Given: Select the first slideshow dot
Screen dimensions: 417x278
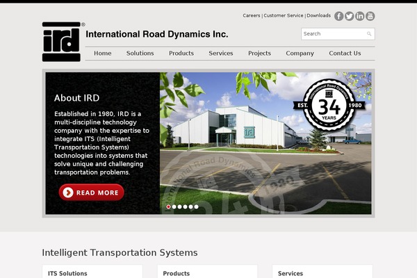Looking at the screenshot, I should [x=168, y=206].
